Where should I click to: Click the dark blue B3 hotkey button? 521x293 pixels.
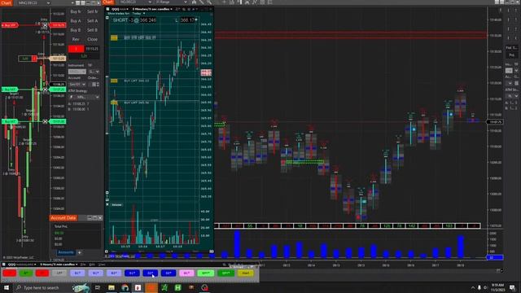(x=169, y=273)
